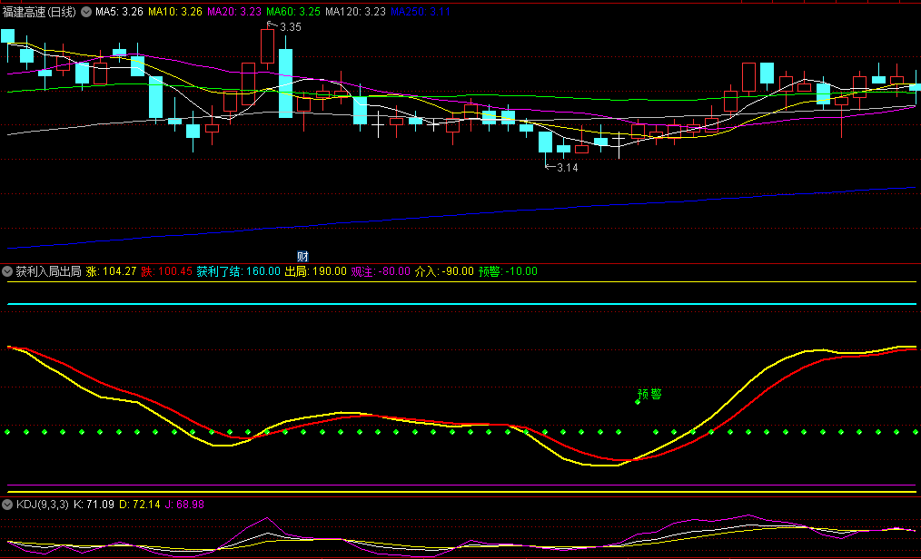Click the 预警: -10.00 legend value

pos(508,271)
